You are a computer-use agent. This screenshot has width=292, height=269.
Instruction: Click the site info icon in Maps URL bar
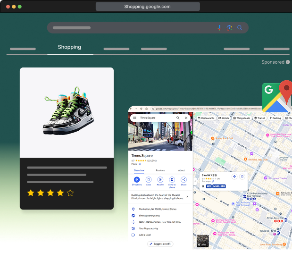point(153,109)
